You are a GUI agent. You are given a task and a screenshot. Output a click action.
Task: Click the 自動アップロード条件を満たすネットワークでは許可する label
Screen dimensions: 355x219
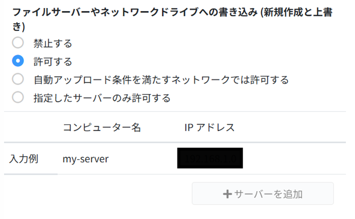(x=161, y=80)
